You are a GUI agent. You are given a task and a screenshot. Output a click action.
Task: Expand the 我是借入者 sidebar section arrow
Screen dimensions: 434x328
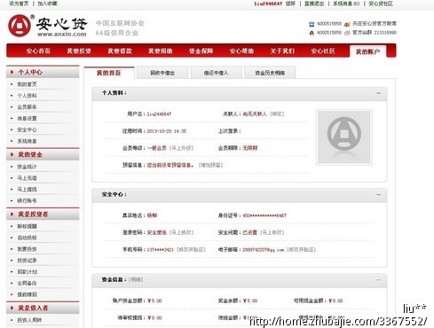pos(12,308)
